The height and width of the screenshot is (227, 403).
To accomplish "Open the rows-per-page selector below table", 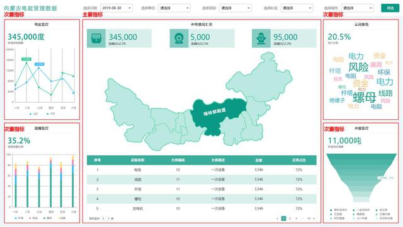I will 106,219.
